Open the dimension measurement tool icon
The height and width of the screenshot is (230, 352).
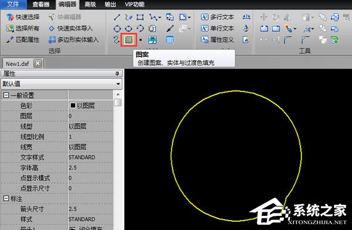pyautogui.click(x=246, y=17)
